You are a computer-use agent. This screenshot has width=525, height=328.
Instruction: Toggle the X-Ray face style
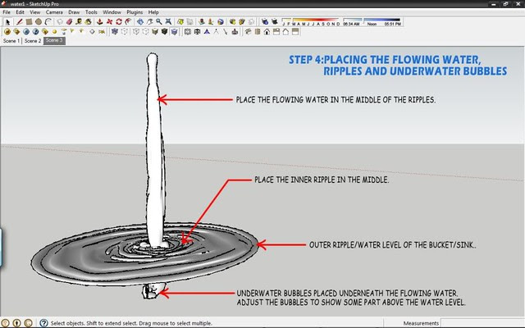click(115, 32)
